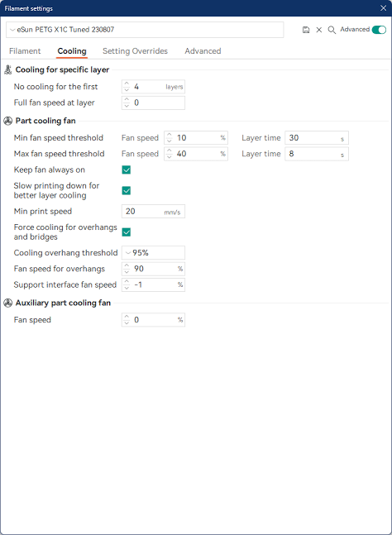Click the delete preset X icon
392x535 pixels.
[x=319, y=30]
